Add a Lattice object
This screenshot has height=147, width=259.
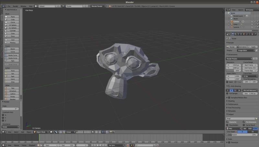point(13,94)
